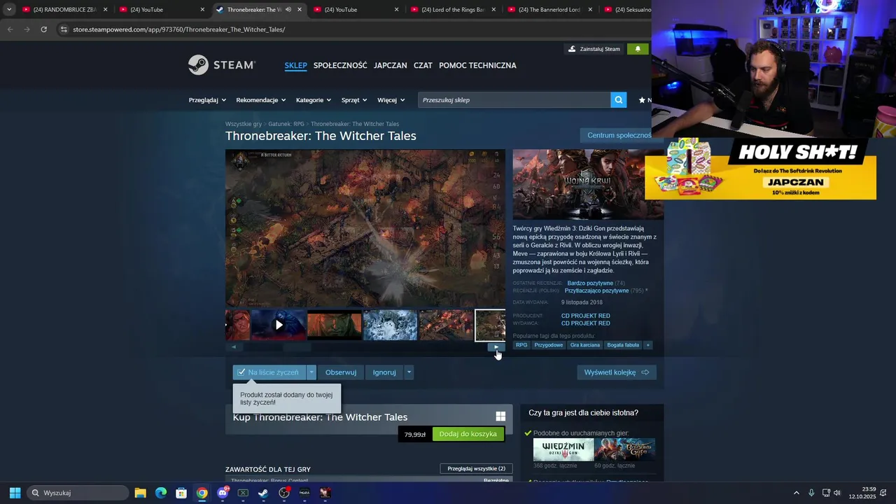Close the RANDOMBRUCE browser tab
Screen dimensions: 896x504
pos(106,10)
